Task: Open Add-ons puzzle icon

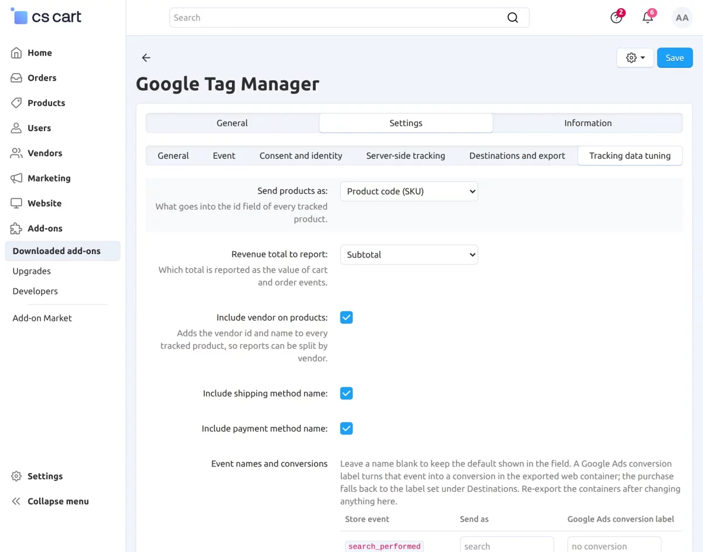Action: click(16, 229)
